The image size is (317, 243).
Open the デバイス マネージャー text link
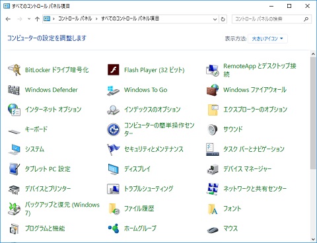pyautogui.click(x=248, y=169)
